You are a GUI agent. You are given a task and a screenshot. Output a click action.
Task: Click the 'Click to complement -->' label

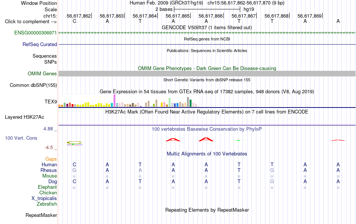point(31,22)
